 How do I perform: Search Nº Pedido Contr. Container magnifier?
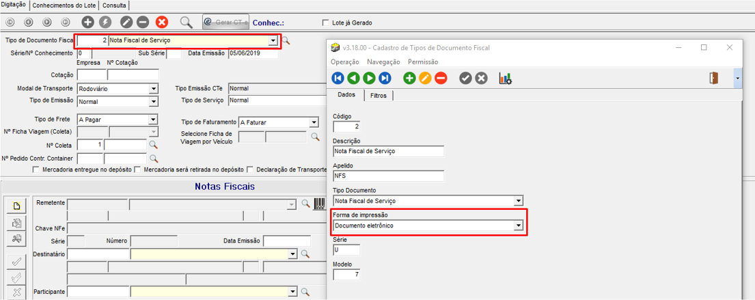tap(153, 158)
